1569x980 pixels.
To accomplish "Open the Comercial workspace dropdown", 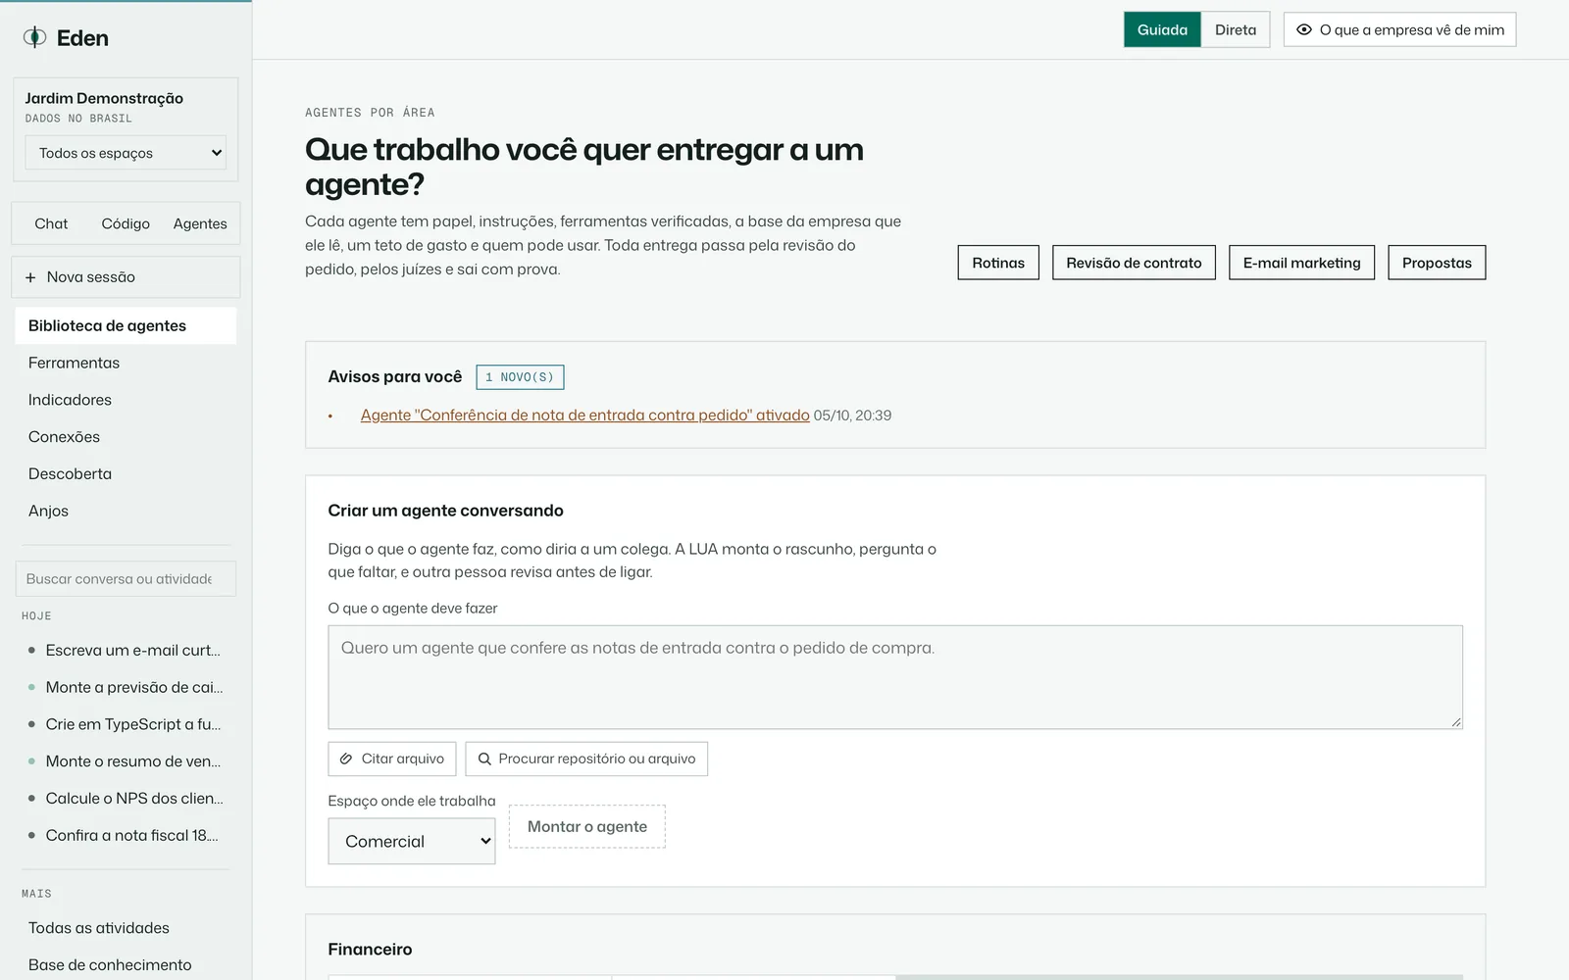I will click(x=412, y=842).
